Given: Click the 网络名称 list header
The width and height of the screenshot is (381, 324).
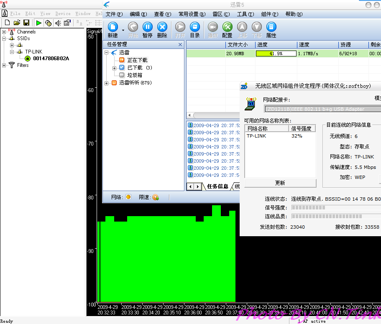Looking at the screenshot, I should click(266, 128).
